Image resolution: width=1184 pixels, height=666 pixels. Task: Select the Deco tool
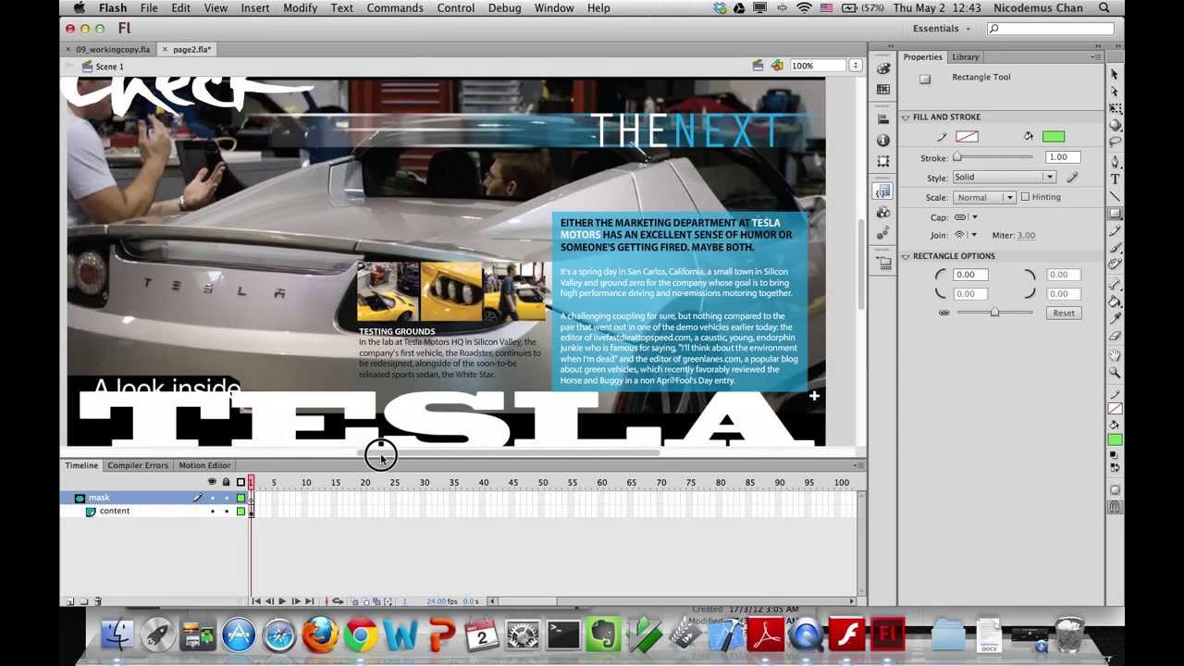pos(1115,263)
